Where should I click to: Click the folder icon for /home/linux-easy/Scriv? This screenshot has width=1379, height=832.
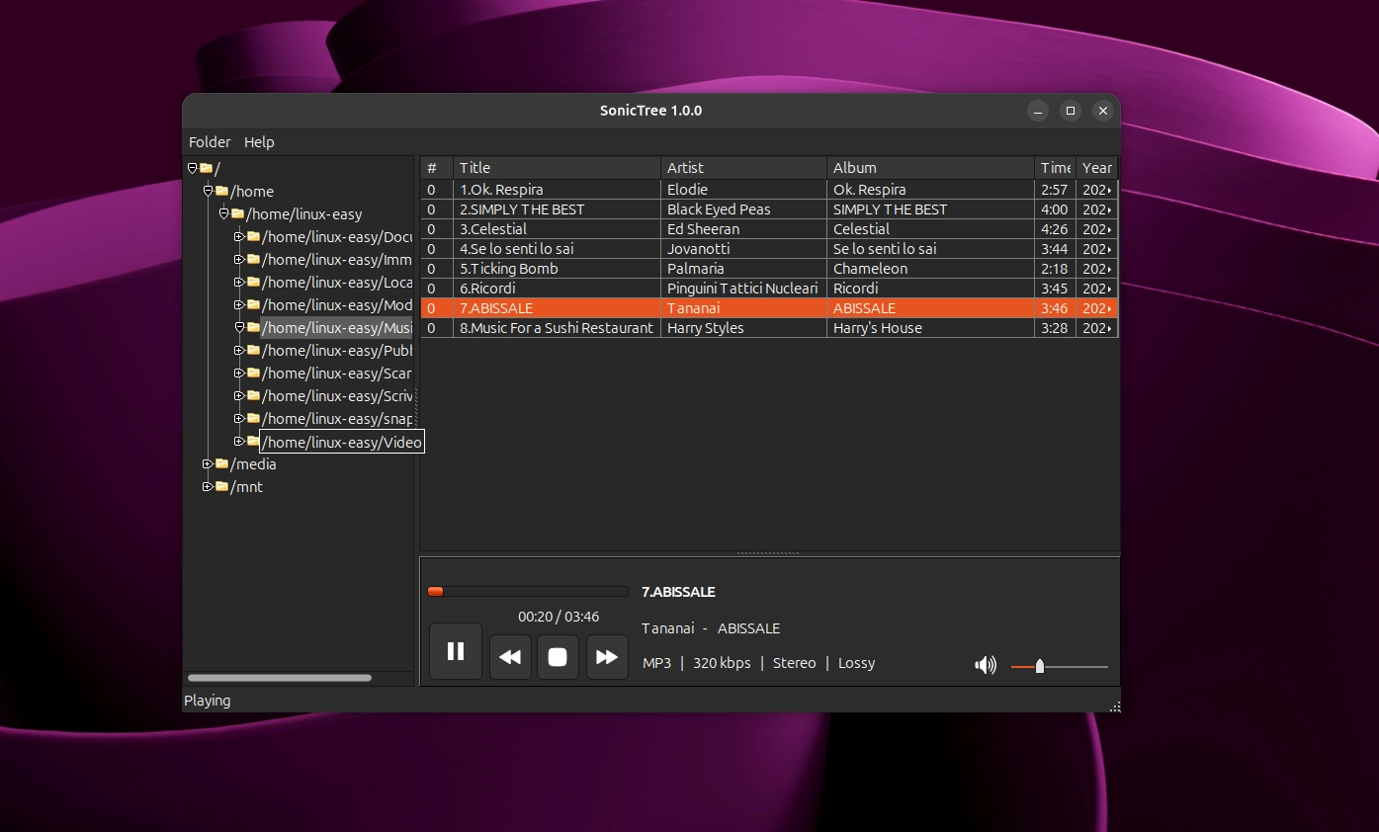tap(253, 395)
